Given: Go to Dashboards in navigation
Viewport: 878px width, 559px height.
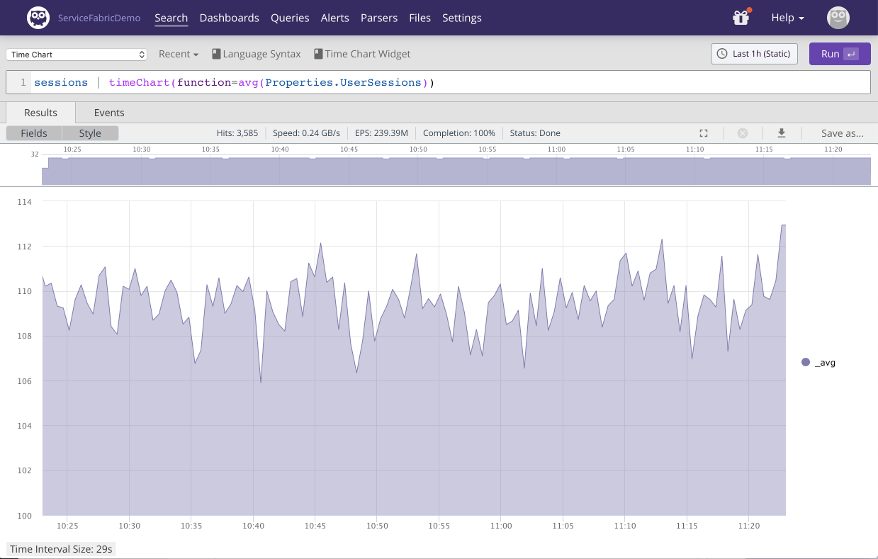Looking at the screenshot, I should coord(229,18).
